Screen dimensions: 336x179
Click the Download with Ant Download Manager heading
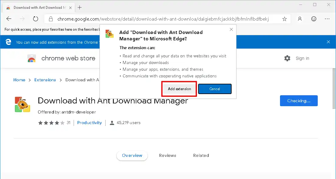[113, 101]
